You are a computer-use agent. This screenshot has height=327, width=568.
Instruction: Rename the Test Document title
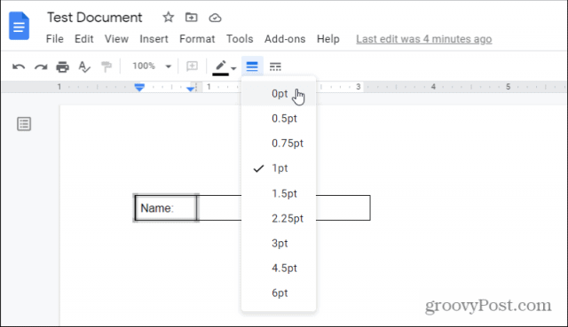tap(95, 18)
